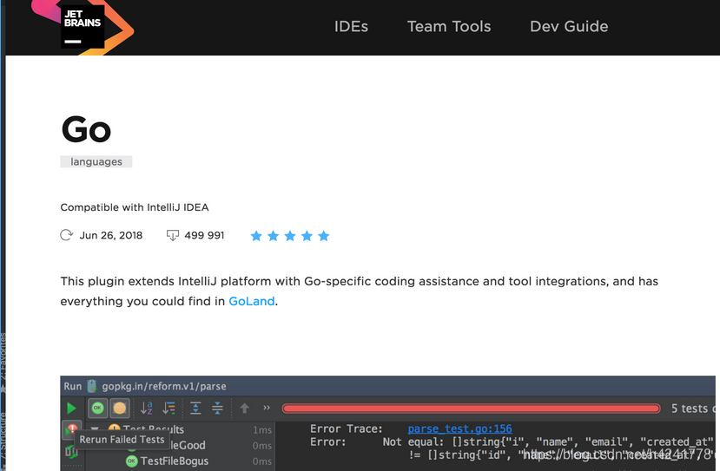This screenshot has height=471, width=720.
Task: Click the '499 991' downloads text
Action: [x=204, y=235]
